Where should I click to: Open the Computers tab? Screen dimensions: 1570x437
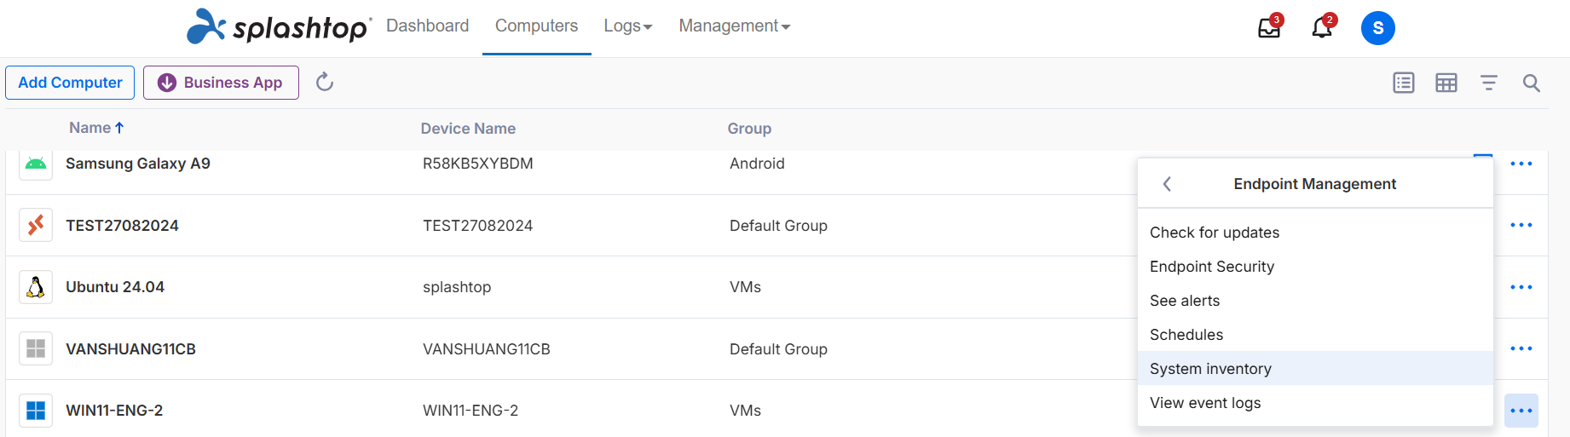click(536, 26)
